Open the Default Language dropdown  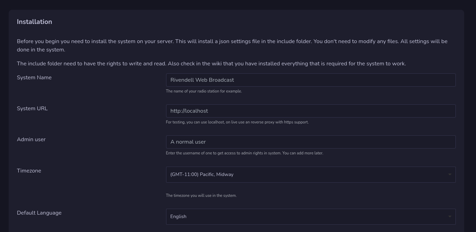[311, 216]
